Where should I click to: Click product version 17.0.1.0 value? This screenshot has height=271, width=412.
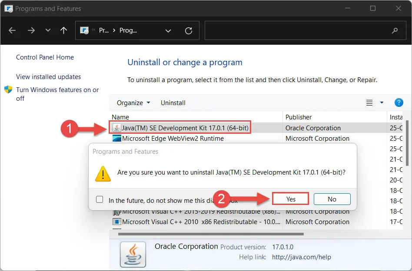(x=283, y=247)
